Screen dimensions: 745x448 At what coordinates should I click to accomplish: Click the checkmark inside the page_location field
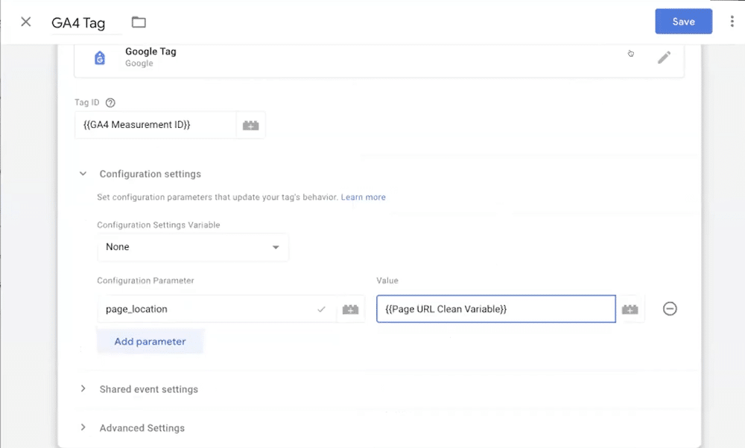click(322, 308)
